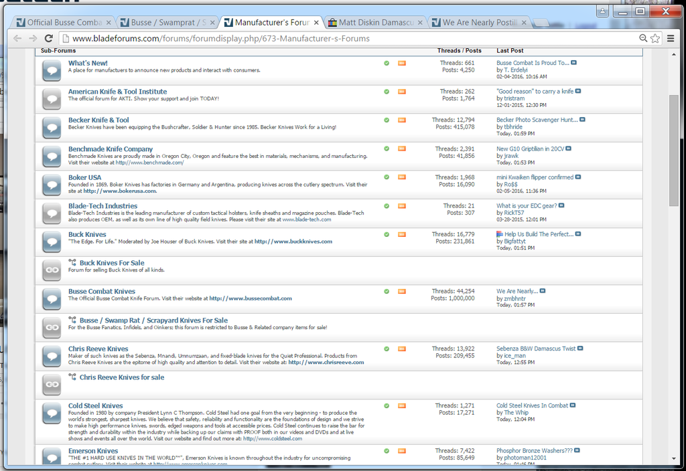
Task: View profile of user zmbhntr
Action: pyautogui.click(x=515, y=298)
